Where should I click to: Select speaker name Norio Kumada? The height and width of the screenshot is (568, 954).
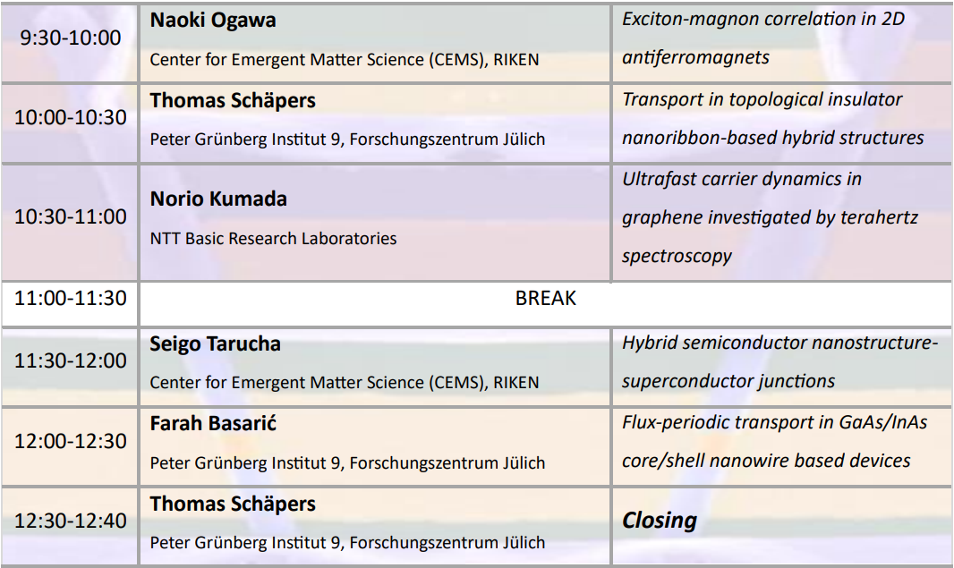218,199
